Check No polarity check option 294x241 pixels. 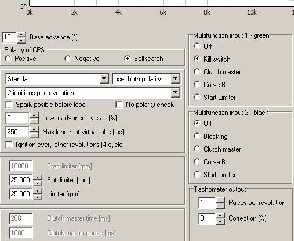(x=119, y=105)
